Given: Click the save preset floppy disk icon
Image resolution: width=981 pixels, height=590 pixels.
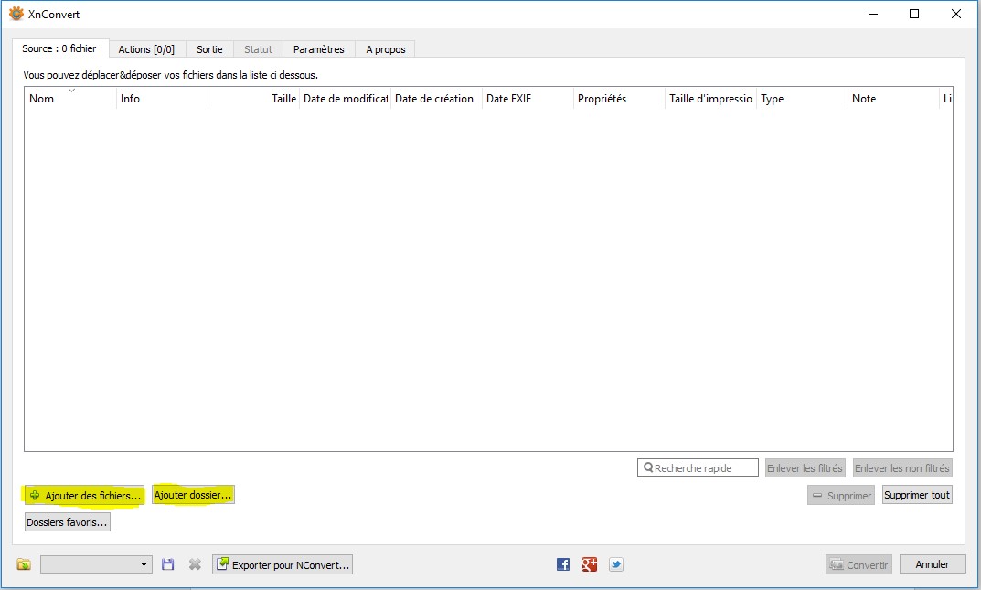Looking at the screenshot, I should coord(167,564).
